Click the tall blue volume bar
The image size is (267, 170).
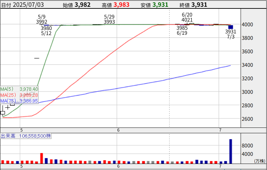pos(231,151)
